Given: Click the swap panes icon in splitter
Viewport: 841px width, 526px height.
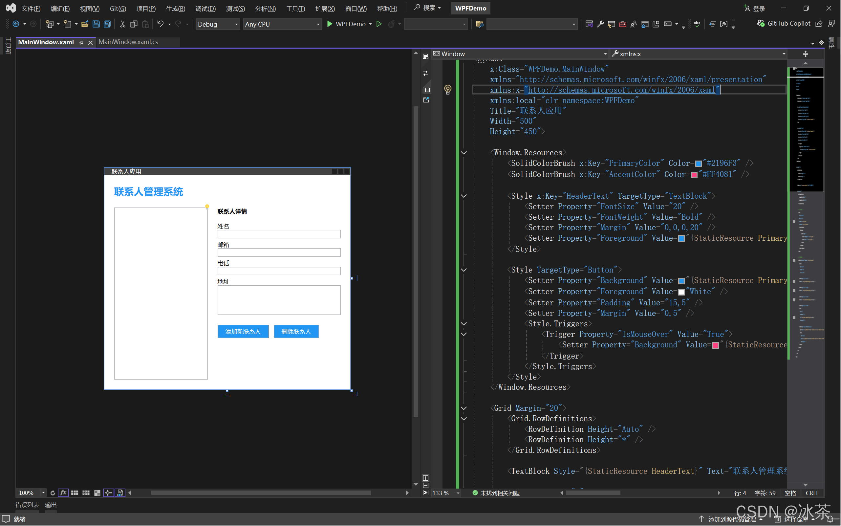Looking at the screenshot, I should coord(426,73).
